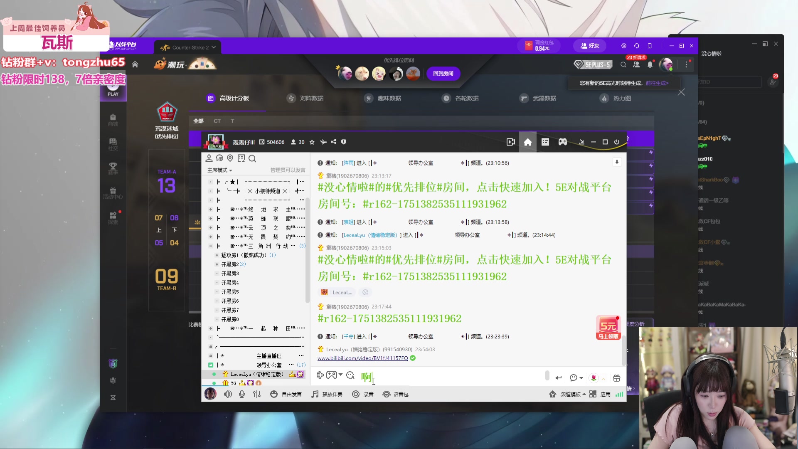Click the send/enter arrow icon in chat input
798x449 pixels.
pyautogui.click(x=559, y=378)
